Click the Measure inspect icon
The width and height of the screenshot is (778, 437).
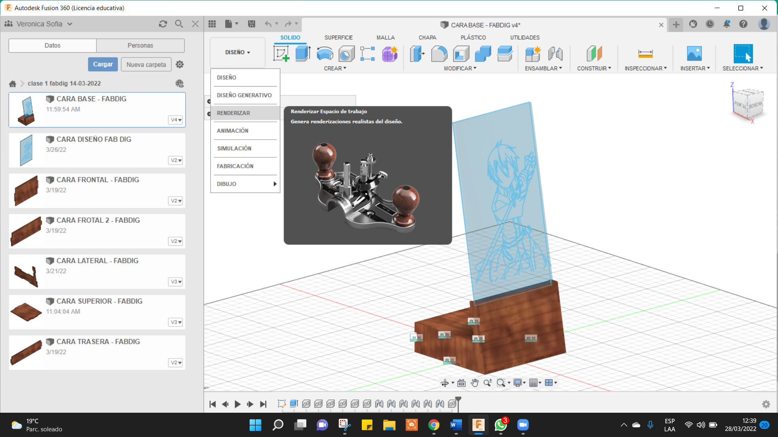[645, 53]
